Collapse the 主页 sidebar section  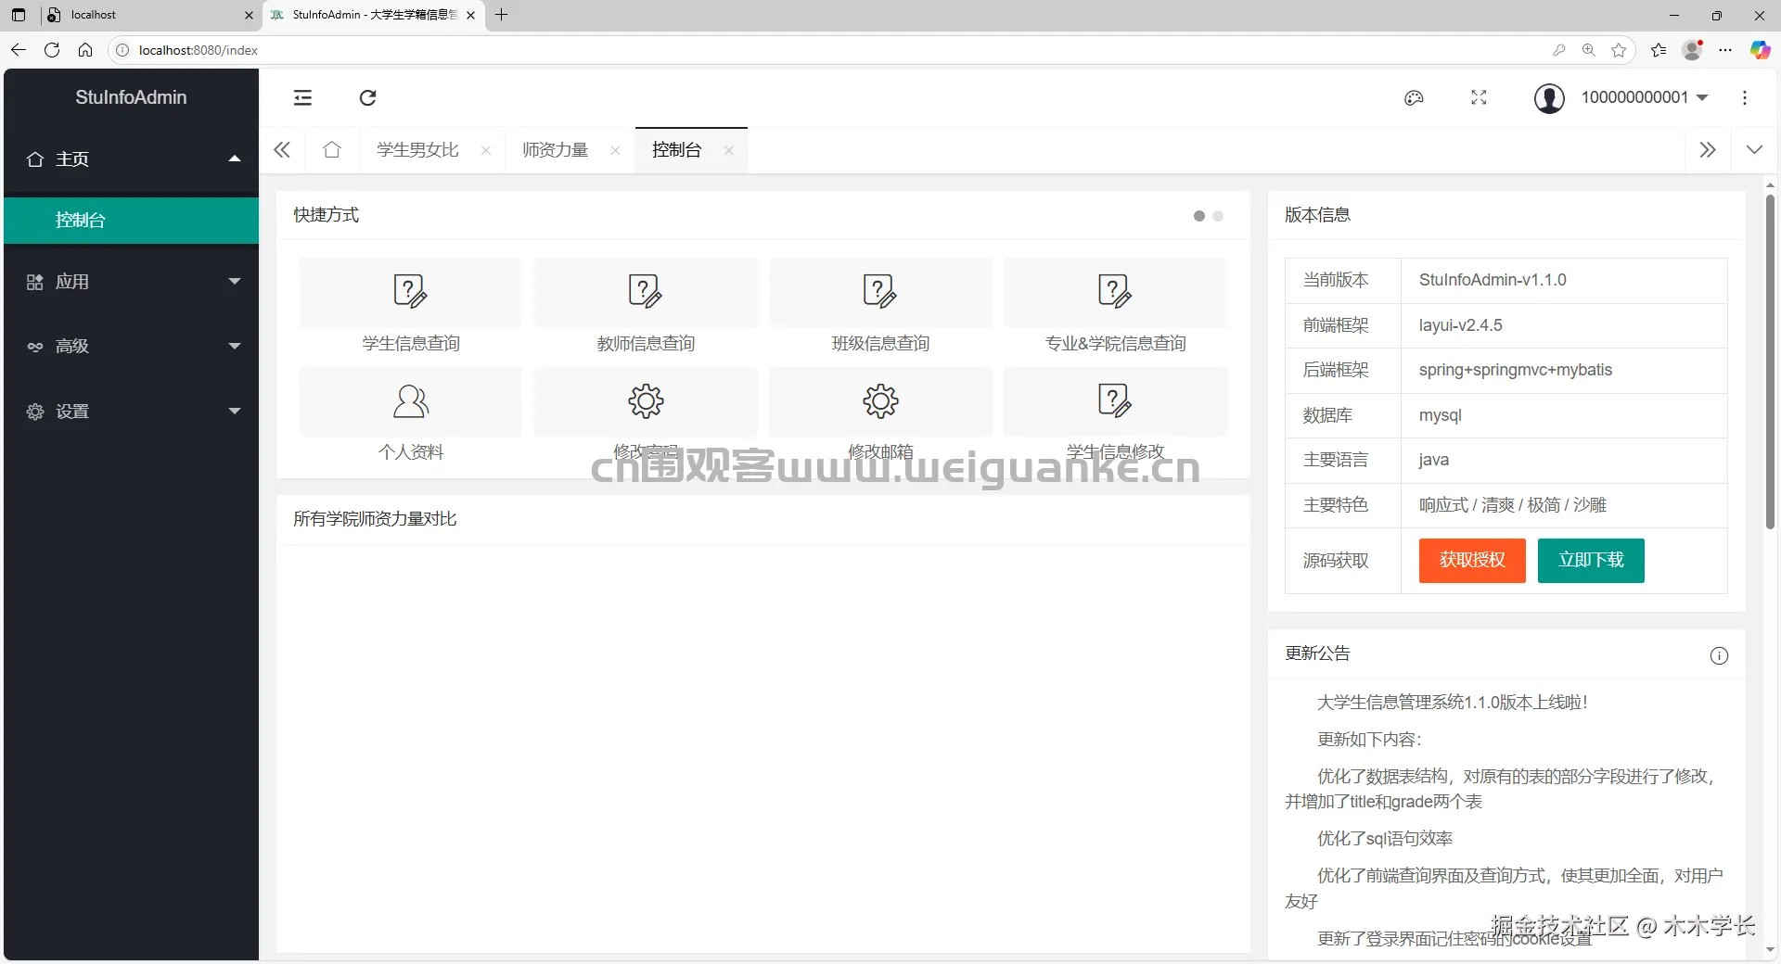(130, 159)
